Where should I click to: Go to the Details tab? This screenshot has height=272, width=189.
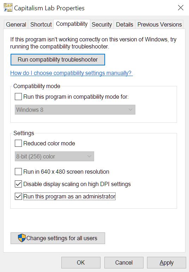coord(124,24)
